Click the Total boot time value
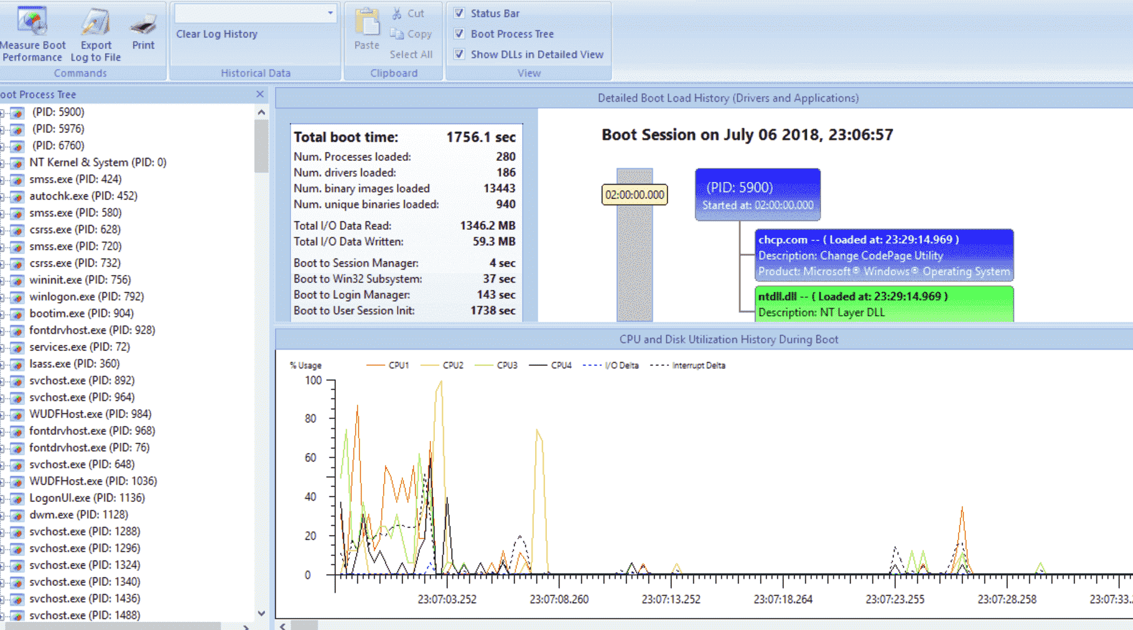 point(480,137)
